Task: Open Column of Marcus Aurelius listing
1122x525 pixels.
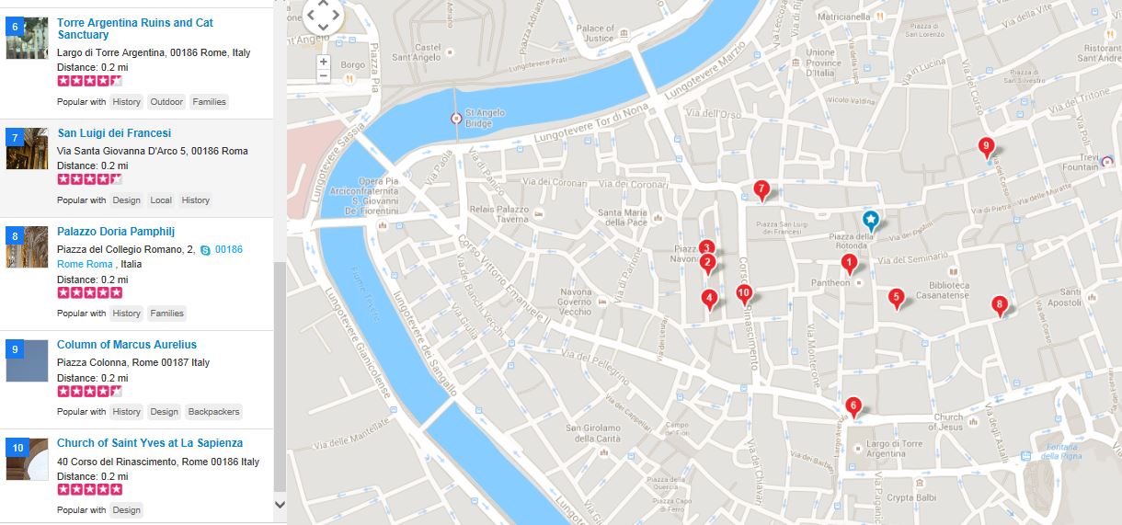Action: tap(127, 345)
